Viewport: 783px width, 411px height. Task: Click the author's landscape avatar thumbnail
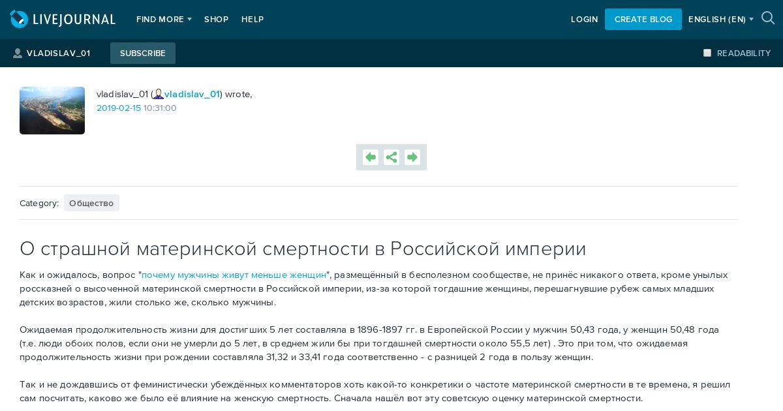(x=52, y=110)
